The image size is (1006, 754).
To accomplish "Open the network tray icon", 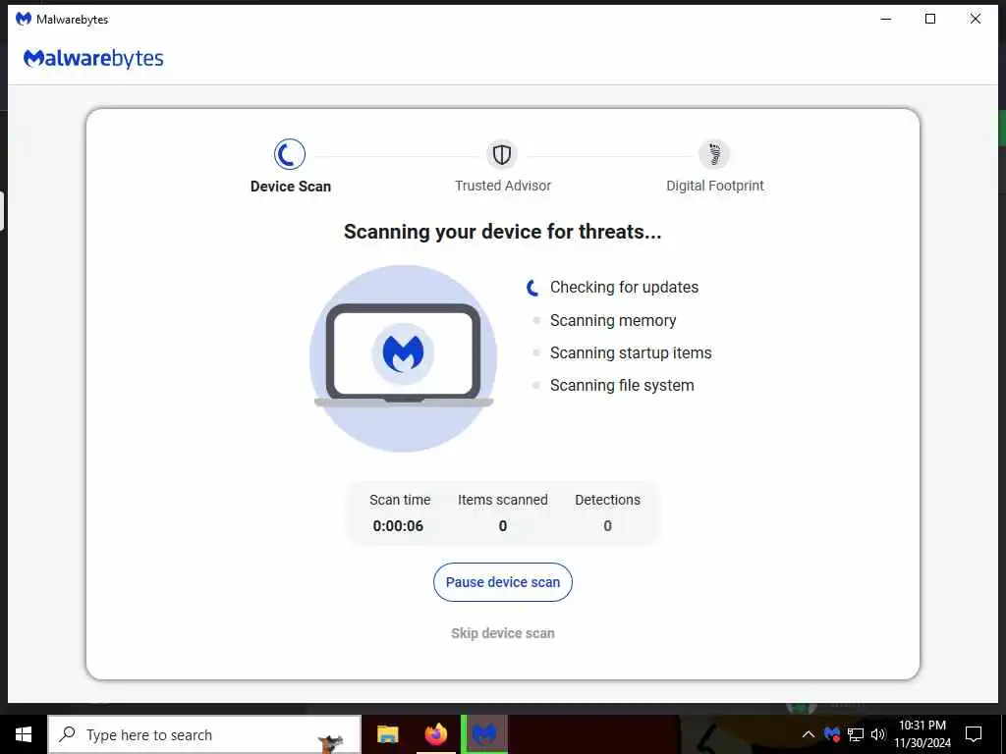I will tap(856, 734).
